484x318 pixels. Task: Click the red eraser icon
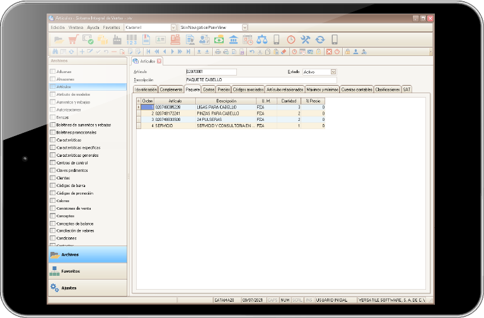(284, 52)
